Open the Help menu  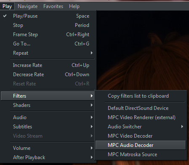(74, 6)
